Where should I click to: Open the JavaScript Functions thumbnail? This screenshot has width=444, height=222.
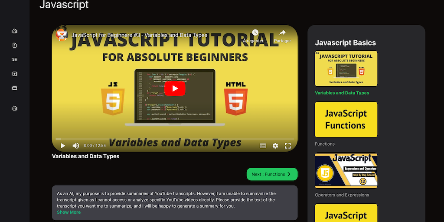tap(346, 120)
